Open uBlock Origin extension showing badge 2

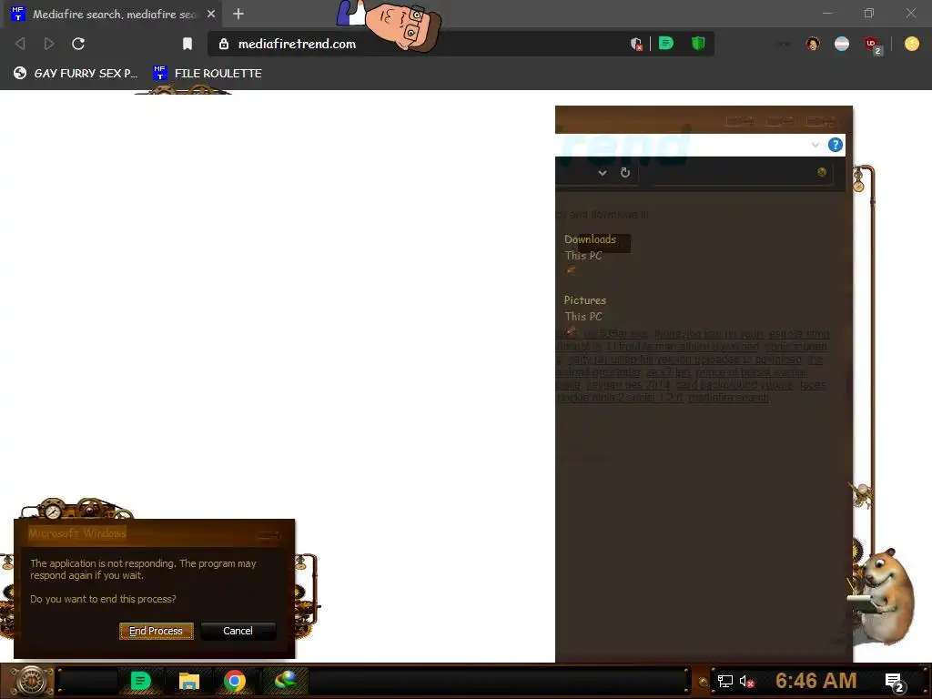873,45
